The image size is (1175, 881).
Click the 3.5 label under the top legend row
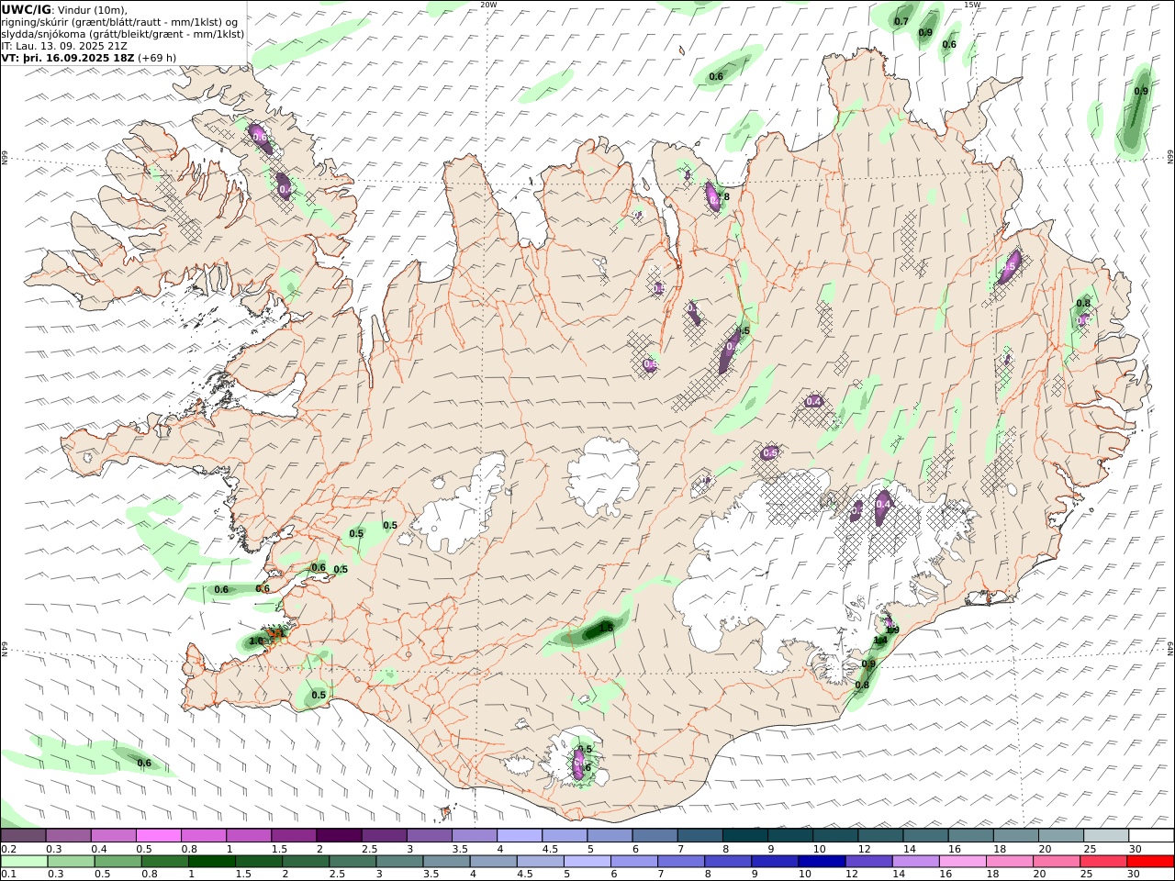tap(460, 849)
